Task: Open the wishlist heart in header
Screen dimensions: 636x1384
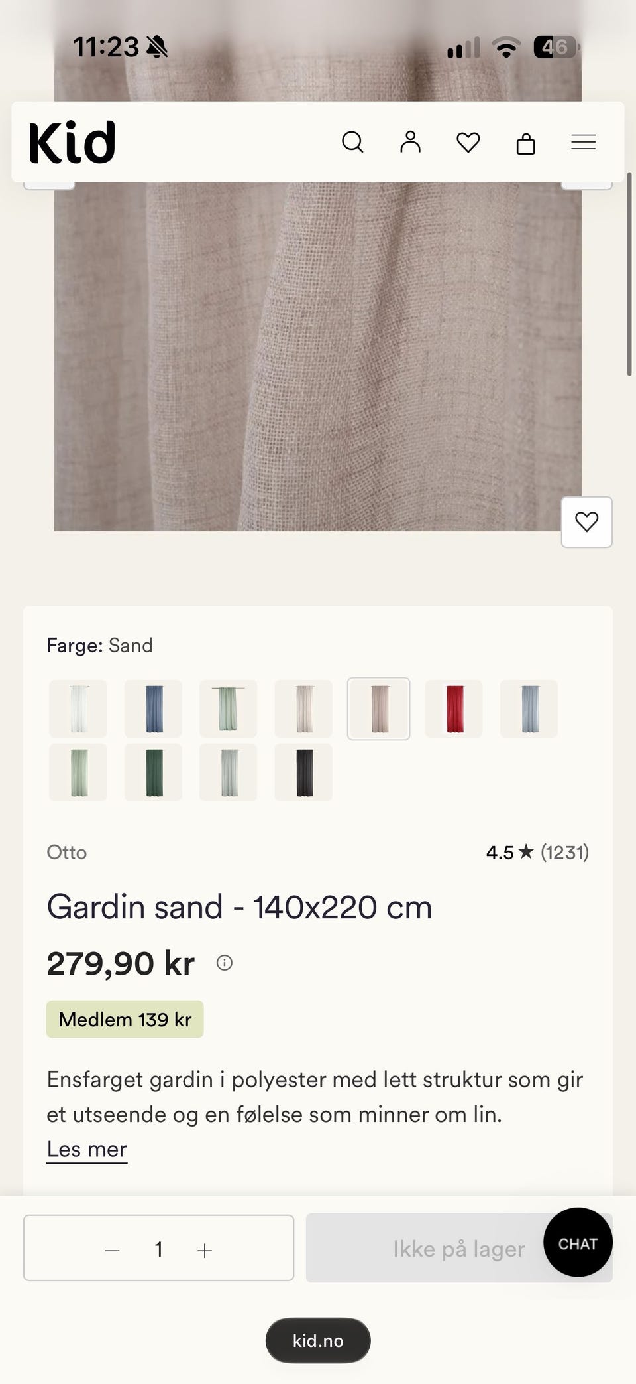Action: pyautogui.click(x=468, y=142)
